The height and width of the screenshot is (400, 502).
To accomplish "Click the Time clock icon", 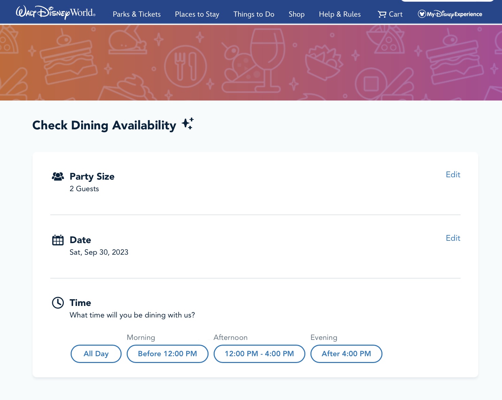I will point(58,303).
